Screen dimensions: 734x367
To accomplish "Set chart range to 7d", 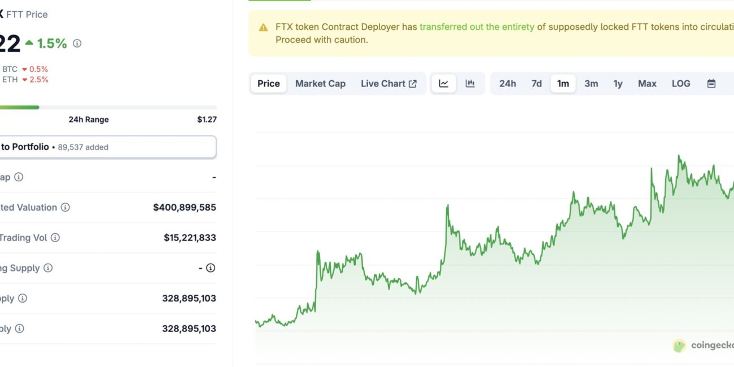I will click(536, 84).
